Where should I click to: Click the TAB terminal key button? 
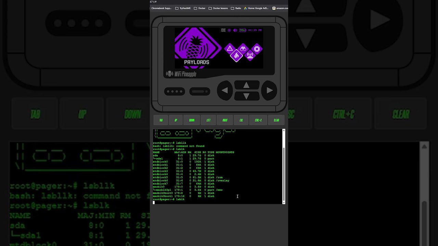pyautogui.click(x=161, y=120)
